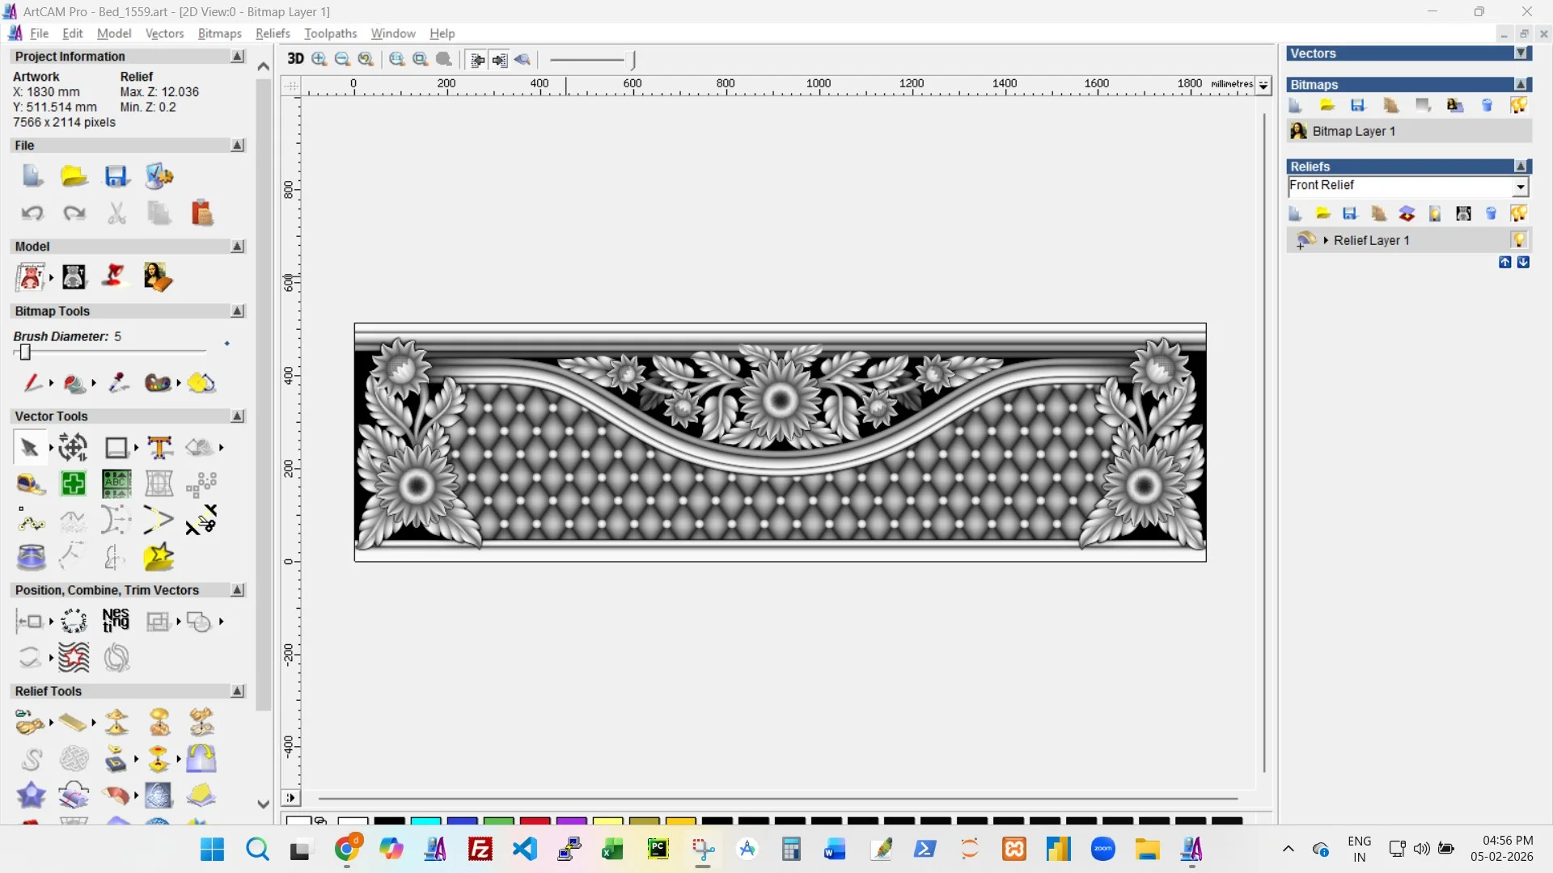
Task: Toggle Relief Layer 1 visibility lightbulb
Action: 1519,240
